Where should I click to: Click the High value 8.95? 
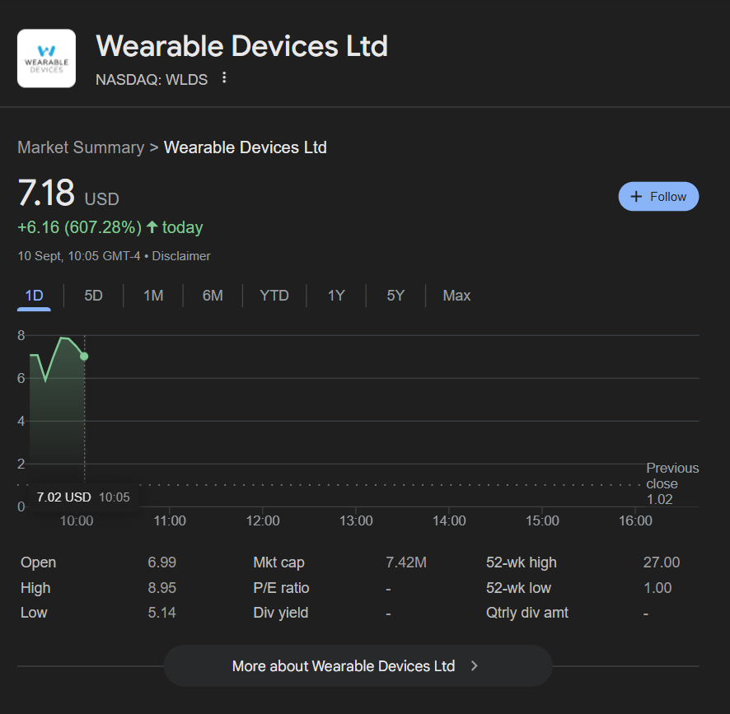click(162, 588)
